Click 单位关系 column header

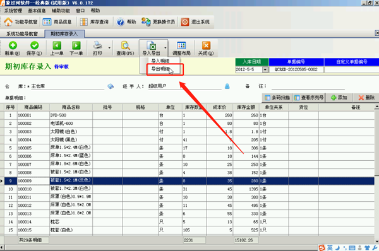(x=274, y=107)
